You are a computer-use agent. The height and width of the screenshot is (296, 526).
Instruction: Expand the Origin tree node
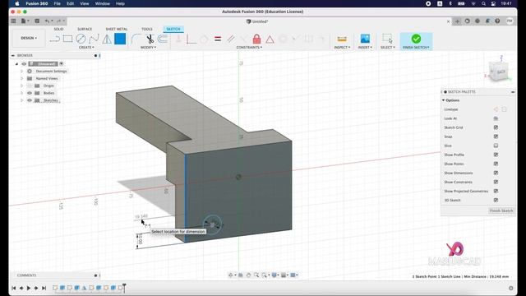click(x=22, y=86)
